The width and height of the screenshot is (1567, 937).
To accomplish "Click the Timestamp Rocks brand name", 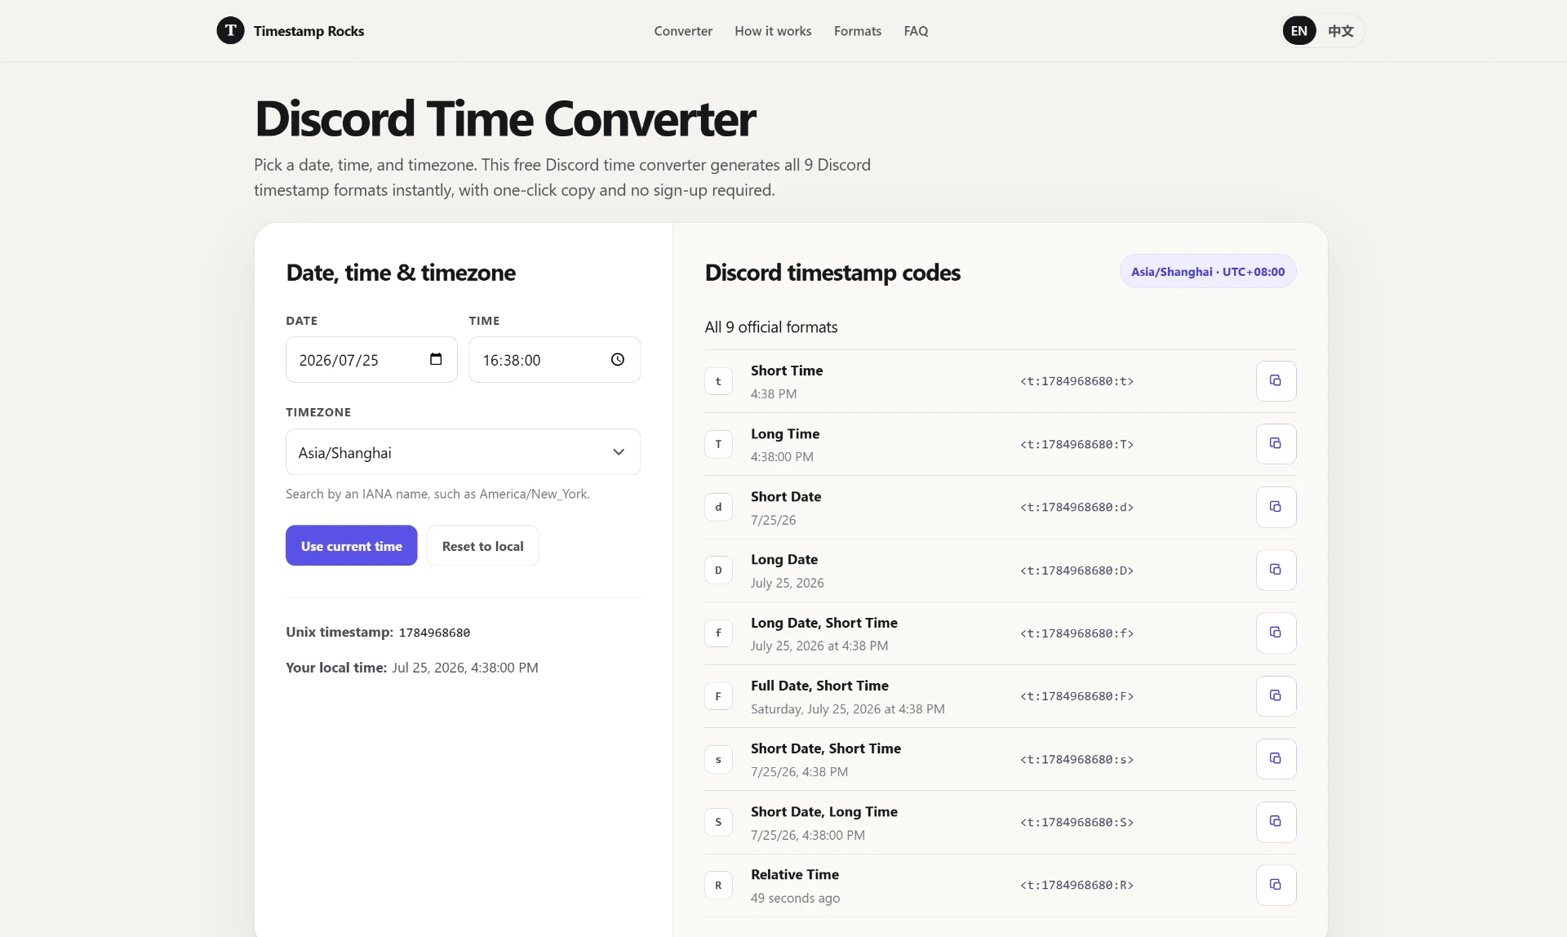I will 309,31.
